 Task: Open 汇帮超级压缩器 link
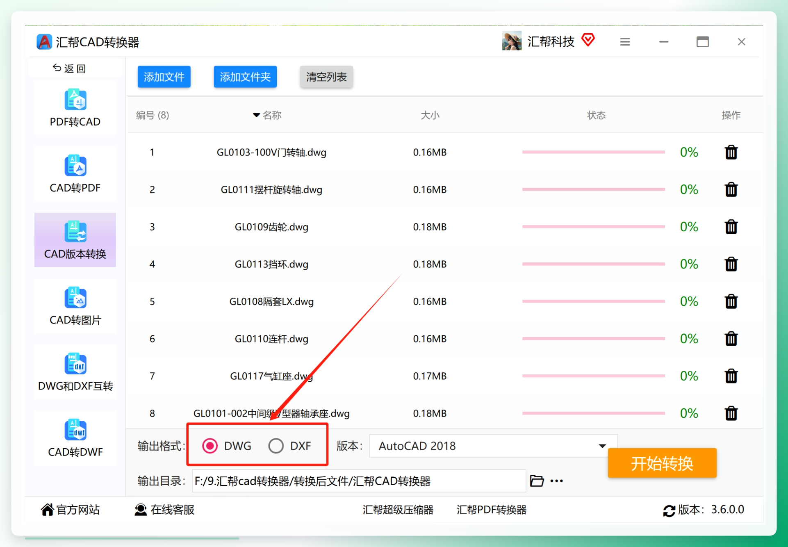click(398, 510)
